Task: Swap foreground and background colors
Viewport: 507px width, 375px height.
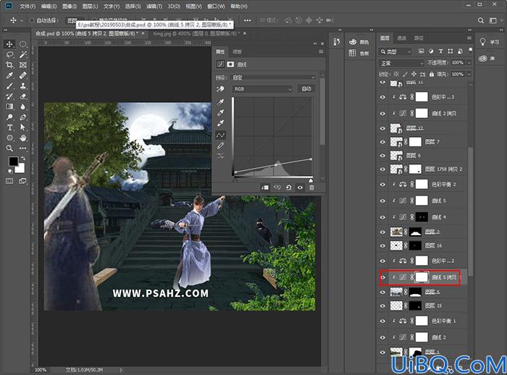Action: [x=23, y=159]
